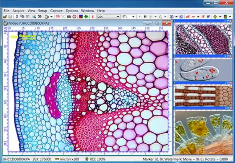Select the purple plant tissue thumbnail
Screen dimensions: 235x163
click(203, 39)
